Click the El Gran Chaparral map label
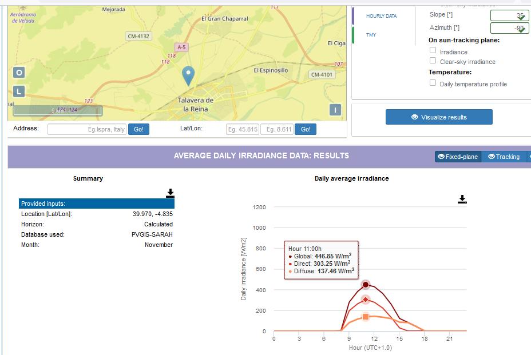The image size is (531, 355). [225, 19]
